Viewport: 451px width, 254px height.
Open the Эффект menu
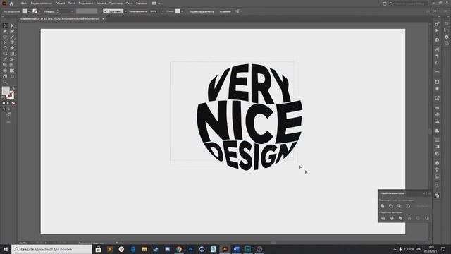point(101,4)
